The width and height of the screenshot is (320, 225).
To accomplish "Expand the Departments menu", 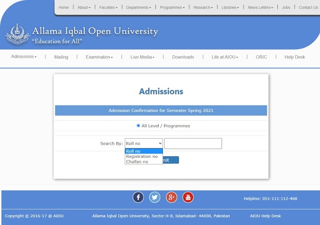I will (x=138, y=7).
